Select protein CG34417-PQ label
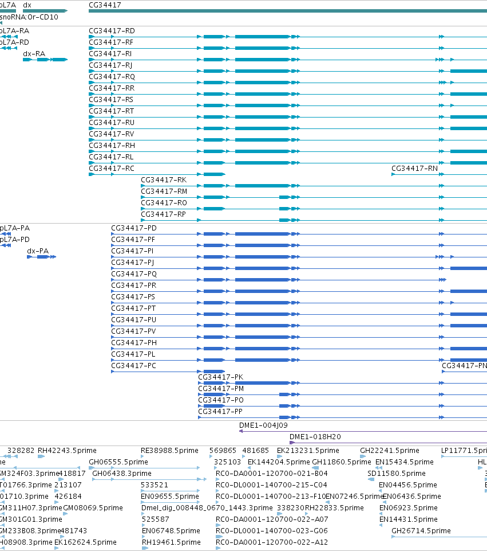Screen dimensions: 487x551 [134, 273]
